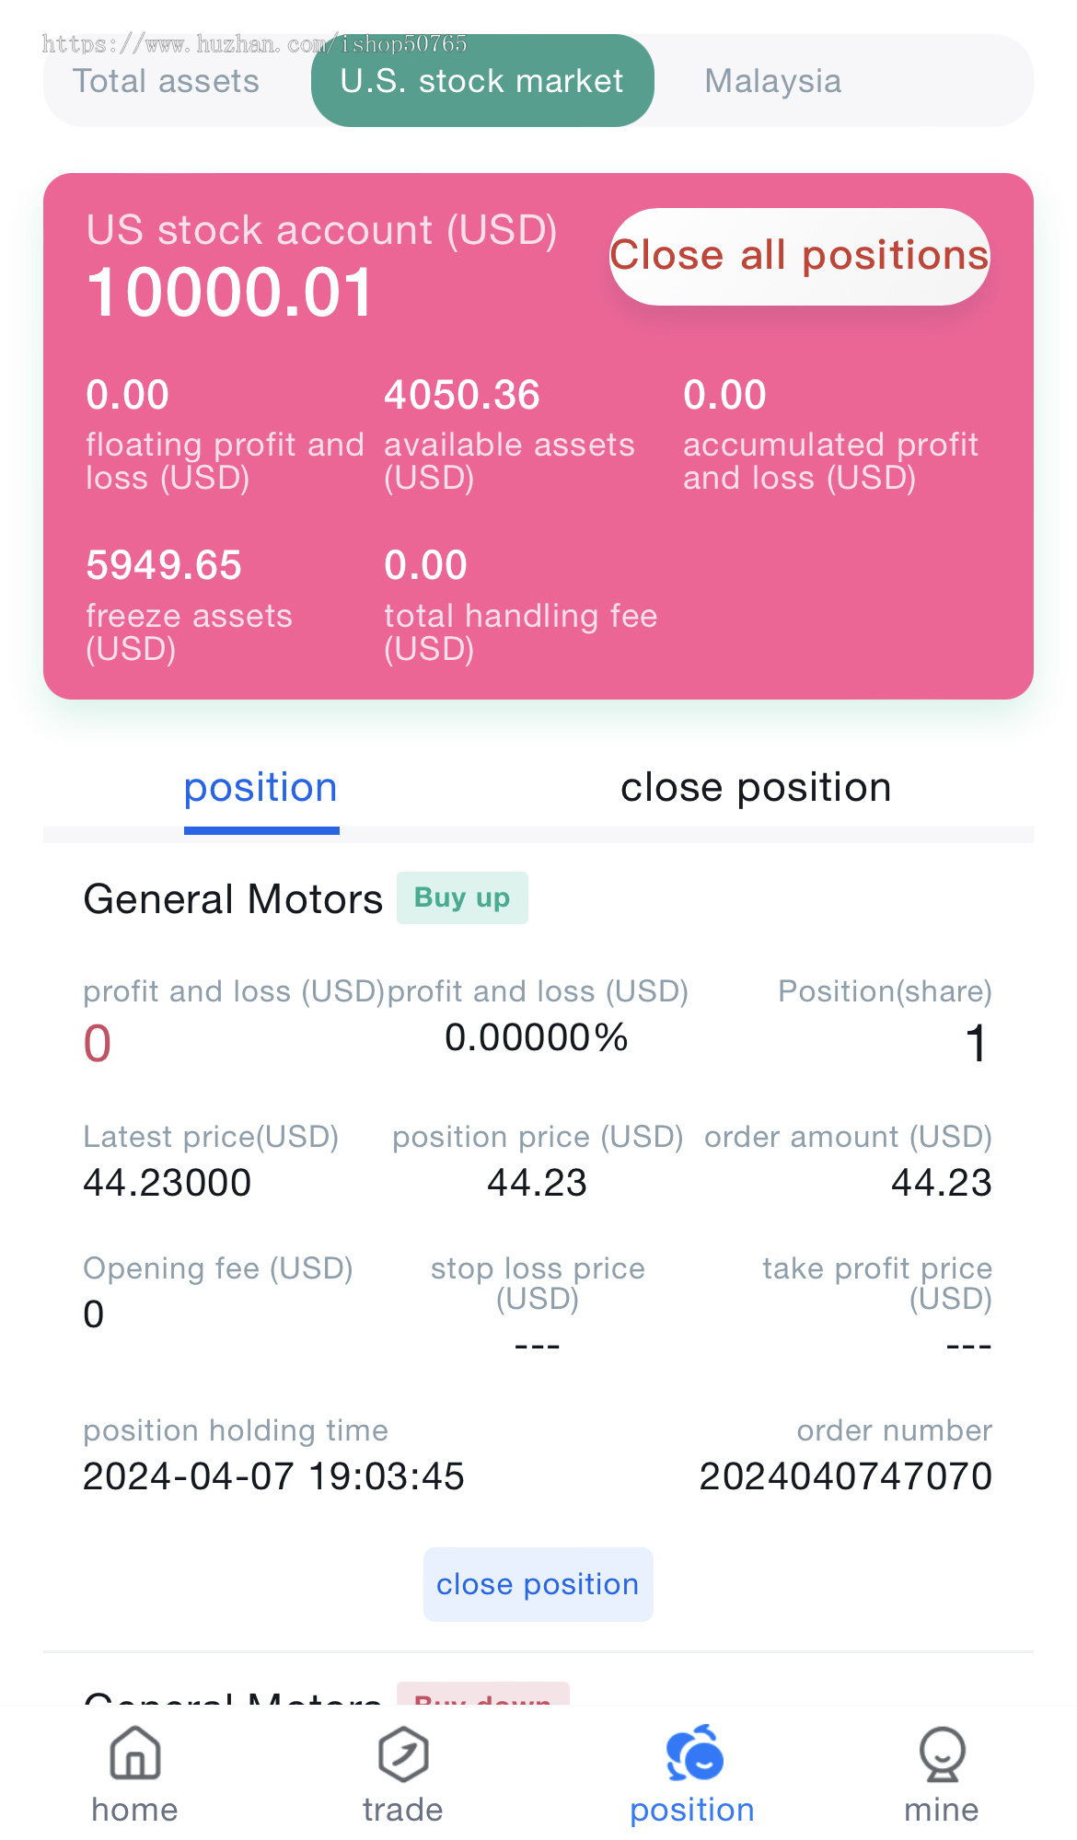Switch to the Total assets tab
The width and height of the screenshot is (1077, 1840).
pos(167,81)
